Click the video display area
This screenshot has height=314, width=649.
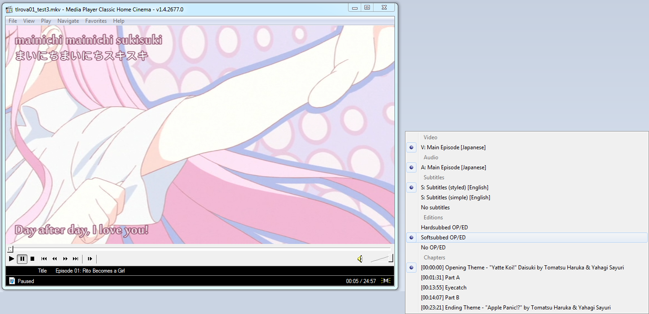(x=200, y=134)
